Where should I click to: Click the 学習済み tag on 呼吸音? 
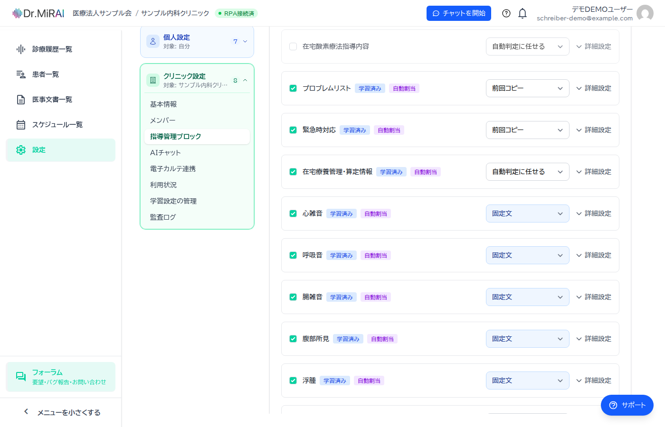342,255
